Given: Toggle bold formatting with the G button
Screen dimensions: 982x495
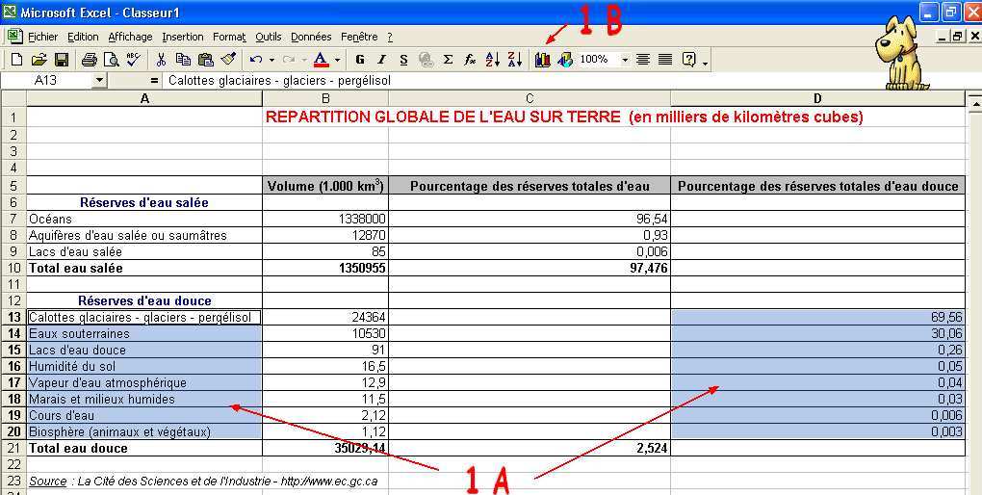Looking at the screenshot, I should click(x=360, y=60).
